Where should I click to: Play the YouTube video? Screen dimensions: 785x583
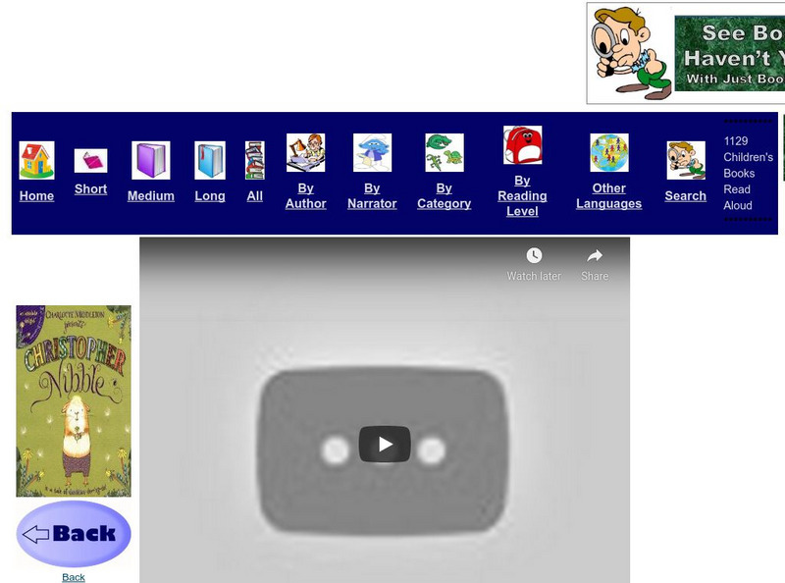point(385,445)
